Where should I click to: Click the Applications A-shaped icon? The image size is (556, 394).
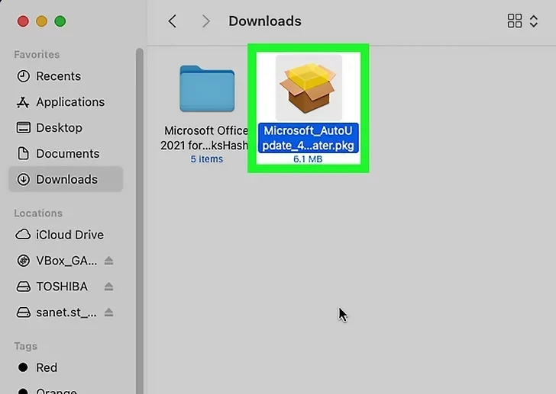coord(23,102)
